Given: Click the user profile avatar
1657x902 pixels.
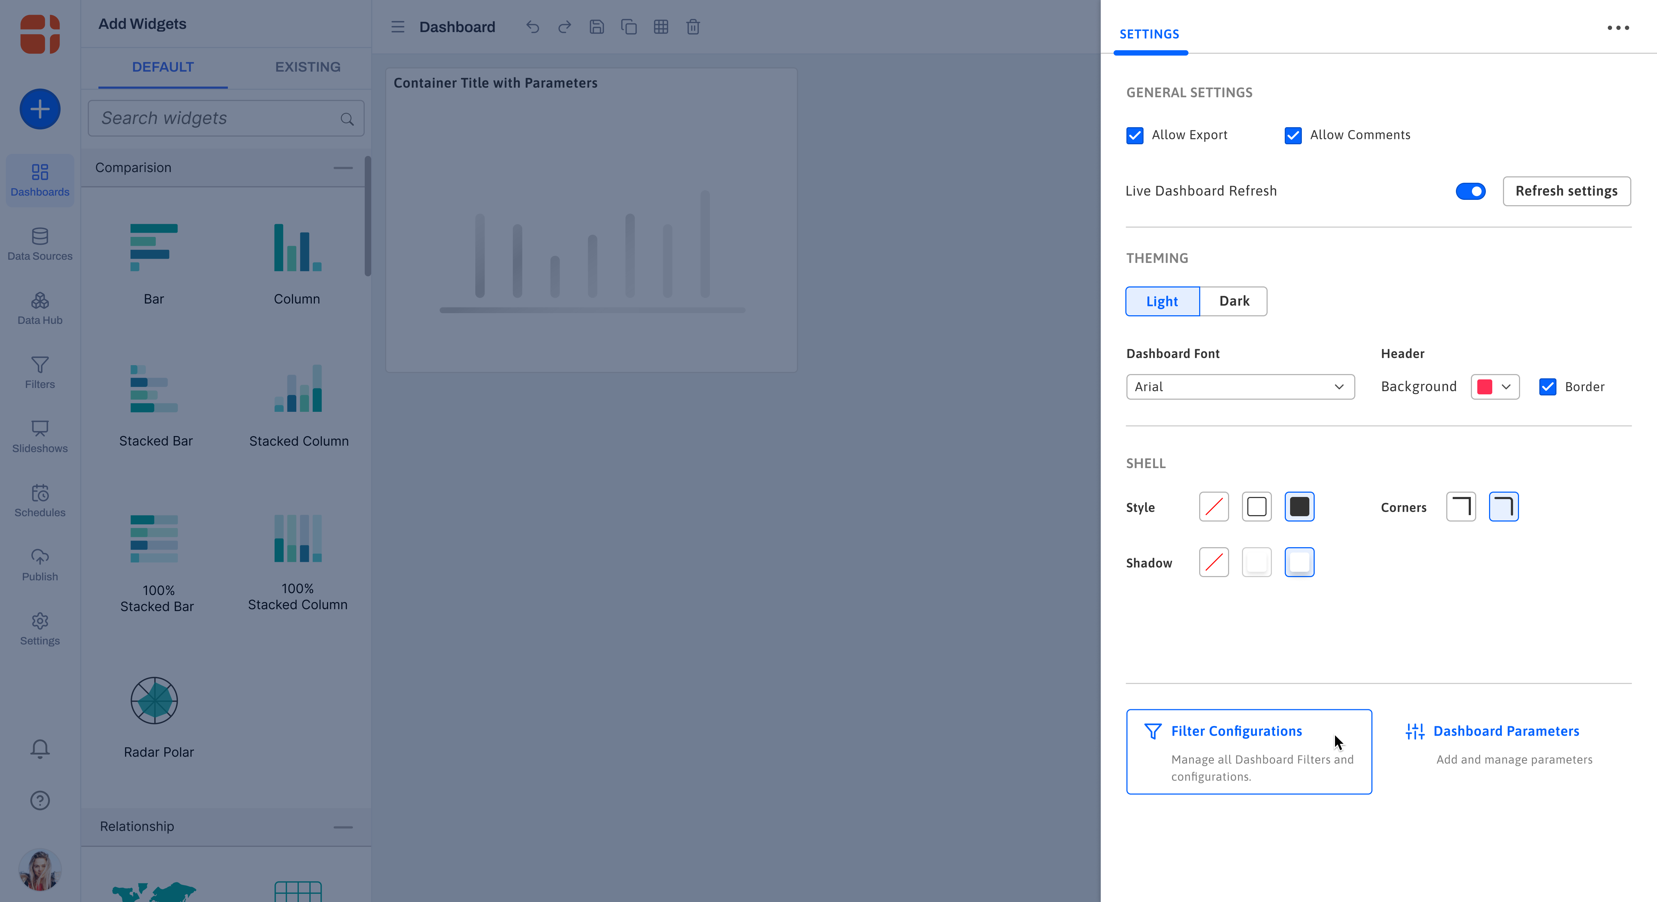Looking at the screenshot, I should point(40,869).
